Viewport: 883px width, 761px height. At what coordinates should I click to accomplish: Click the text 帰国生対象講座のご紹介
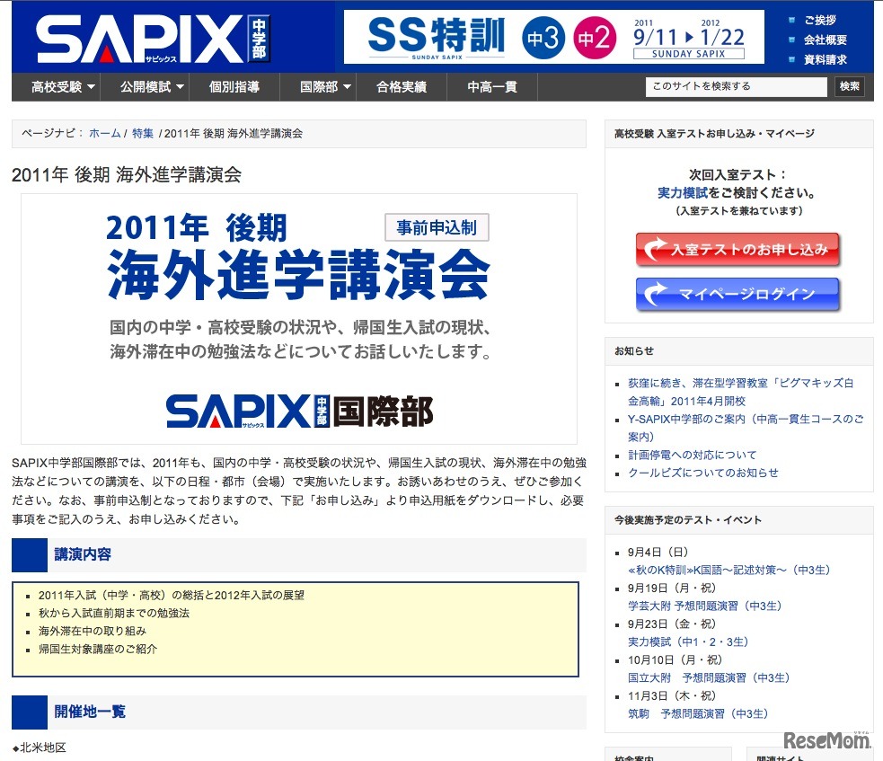point(97,649)
